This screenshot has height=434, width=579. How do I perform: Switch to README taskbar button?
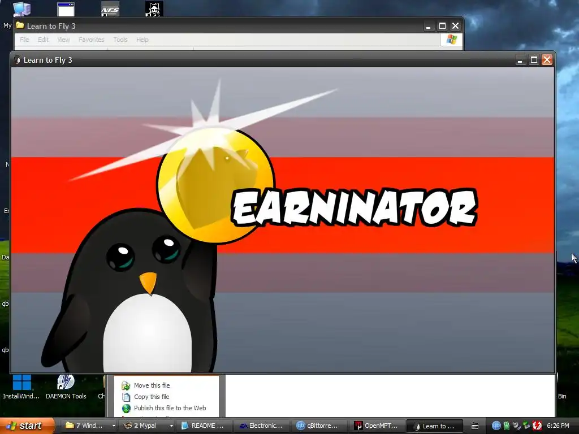pos(204,426)
